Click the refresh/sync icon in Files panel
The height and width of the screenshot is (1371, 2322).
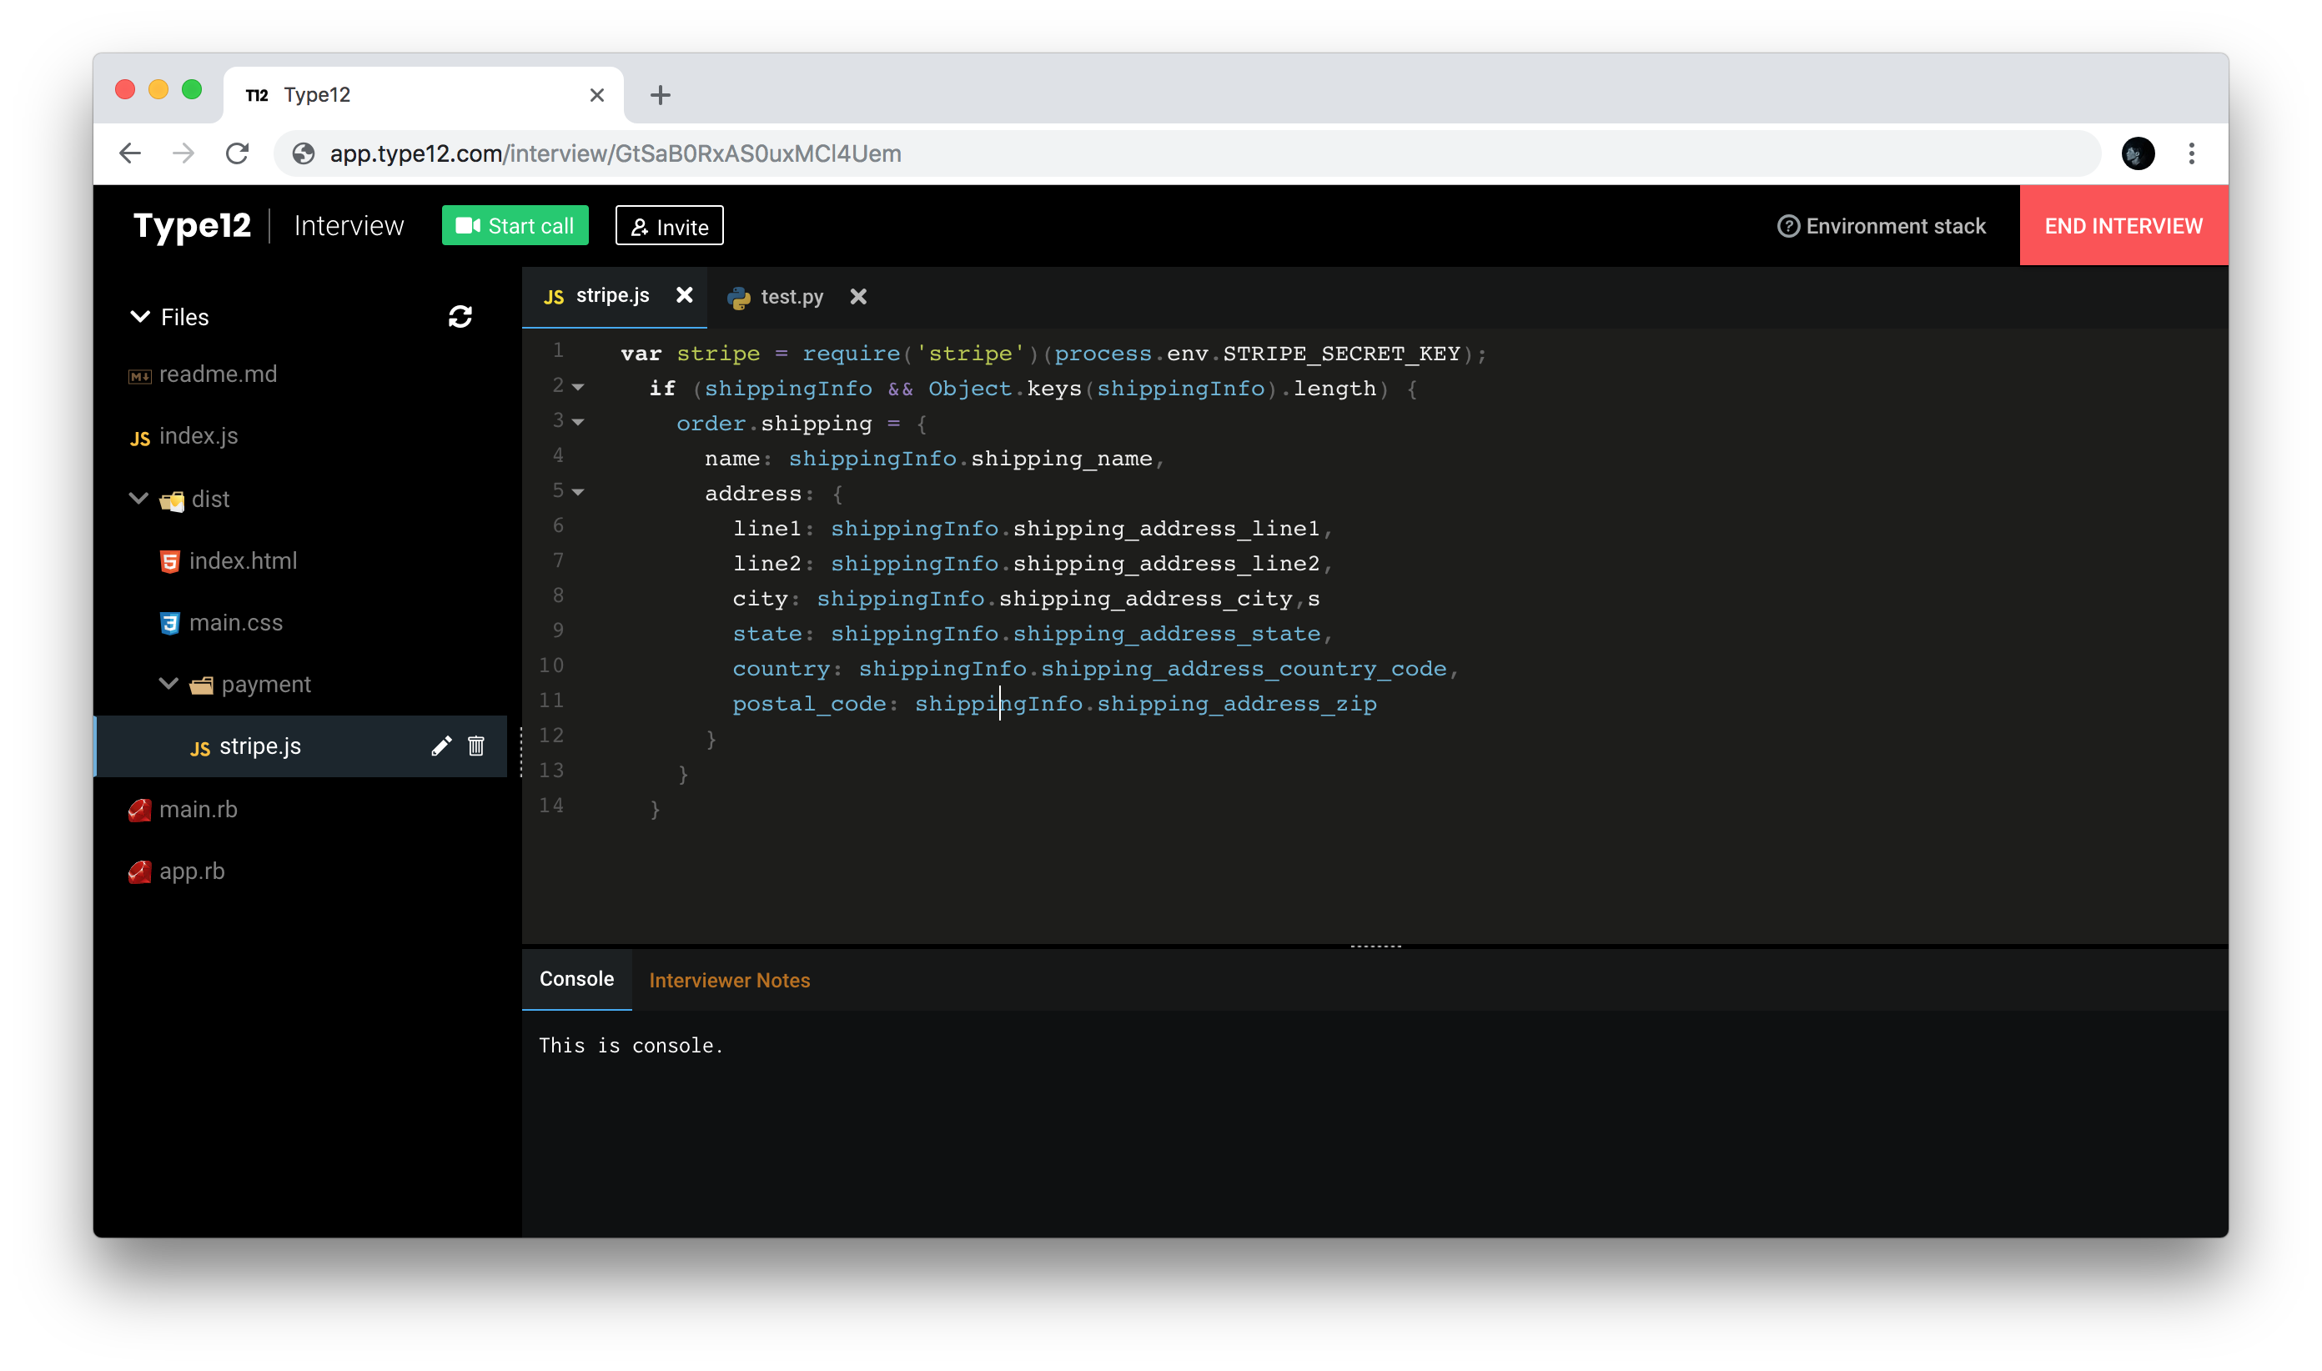pos(460,317)
